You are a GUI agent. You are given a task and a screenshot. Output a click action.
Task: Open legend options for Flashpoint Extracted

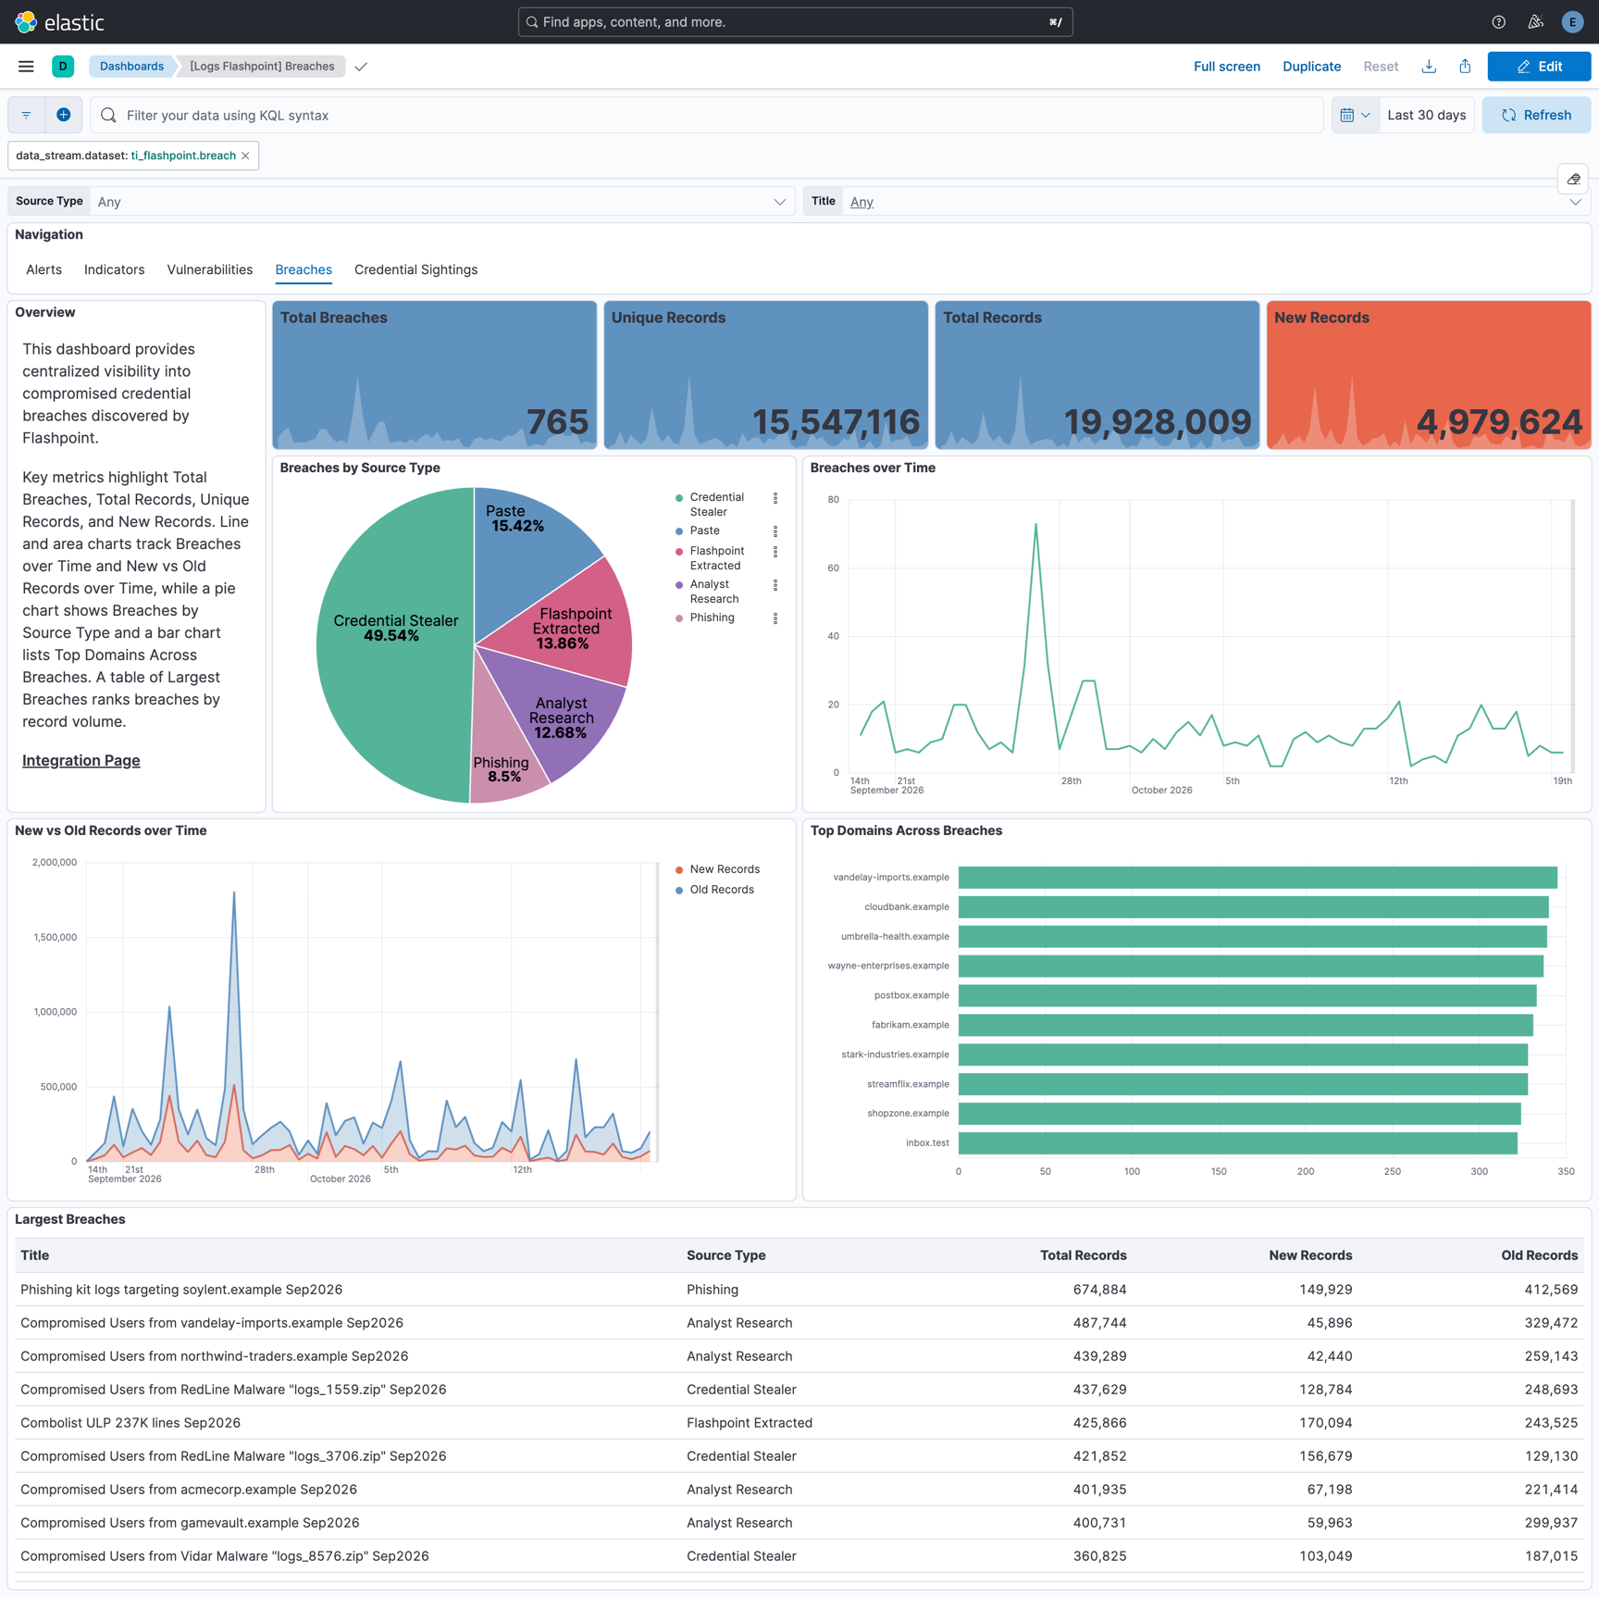tap(775, 552)
